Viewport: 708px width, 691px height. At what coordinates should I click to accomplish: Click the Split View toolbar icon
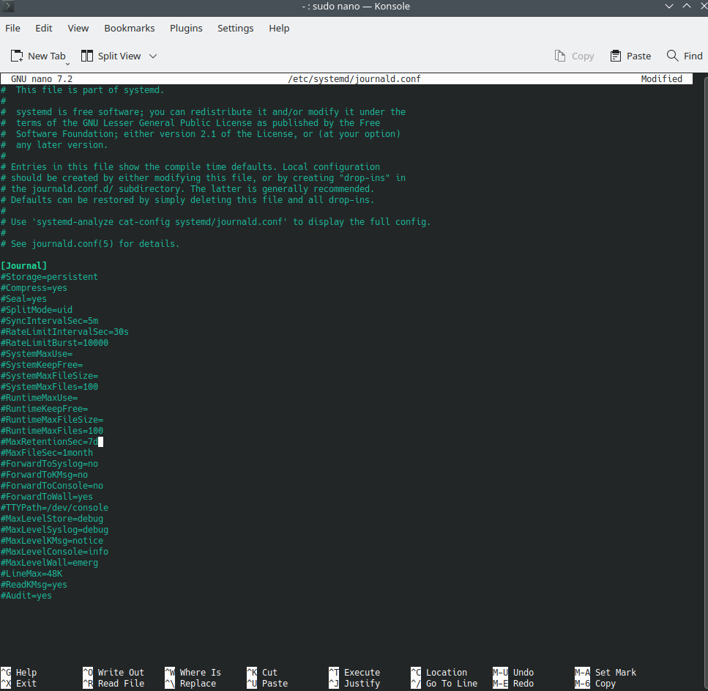coord(87,56)
